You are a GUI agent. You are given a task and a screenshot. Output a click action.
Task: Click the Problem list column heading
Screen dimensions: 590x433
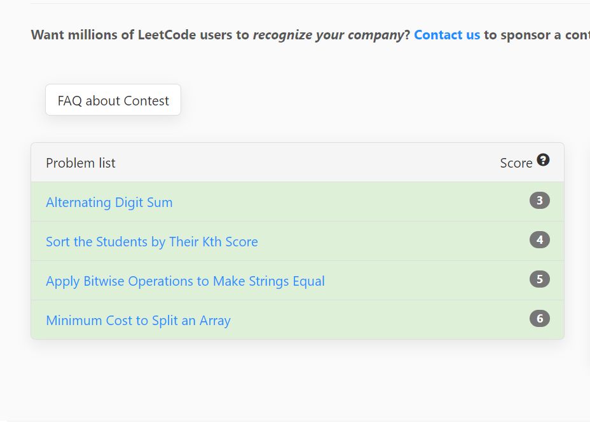point(81,163)
